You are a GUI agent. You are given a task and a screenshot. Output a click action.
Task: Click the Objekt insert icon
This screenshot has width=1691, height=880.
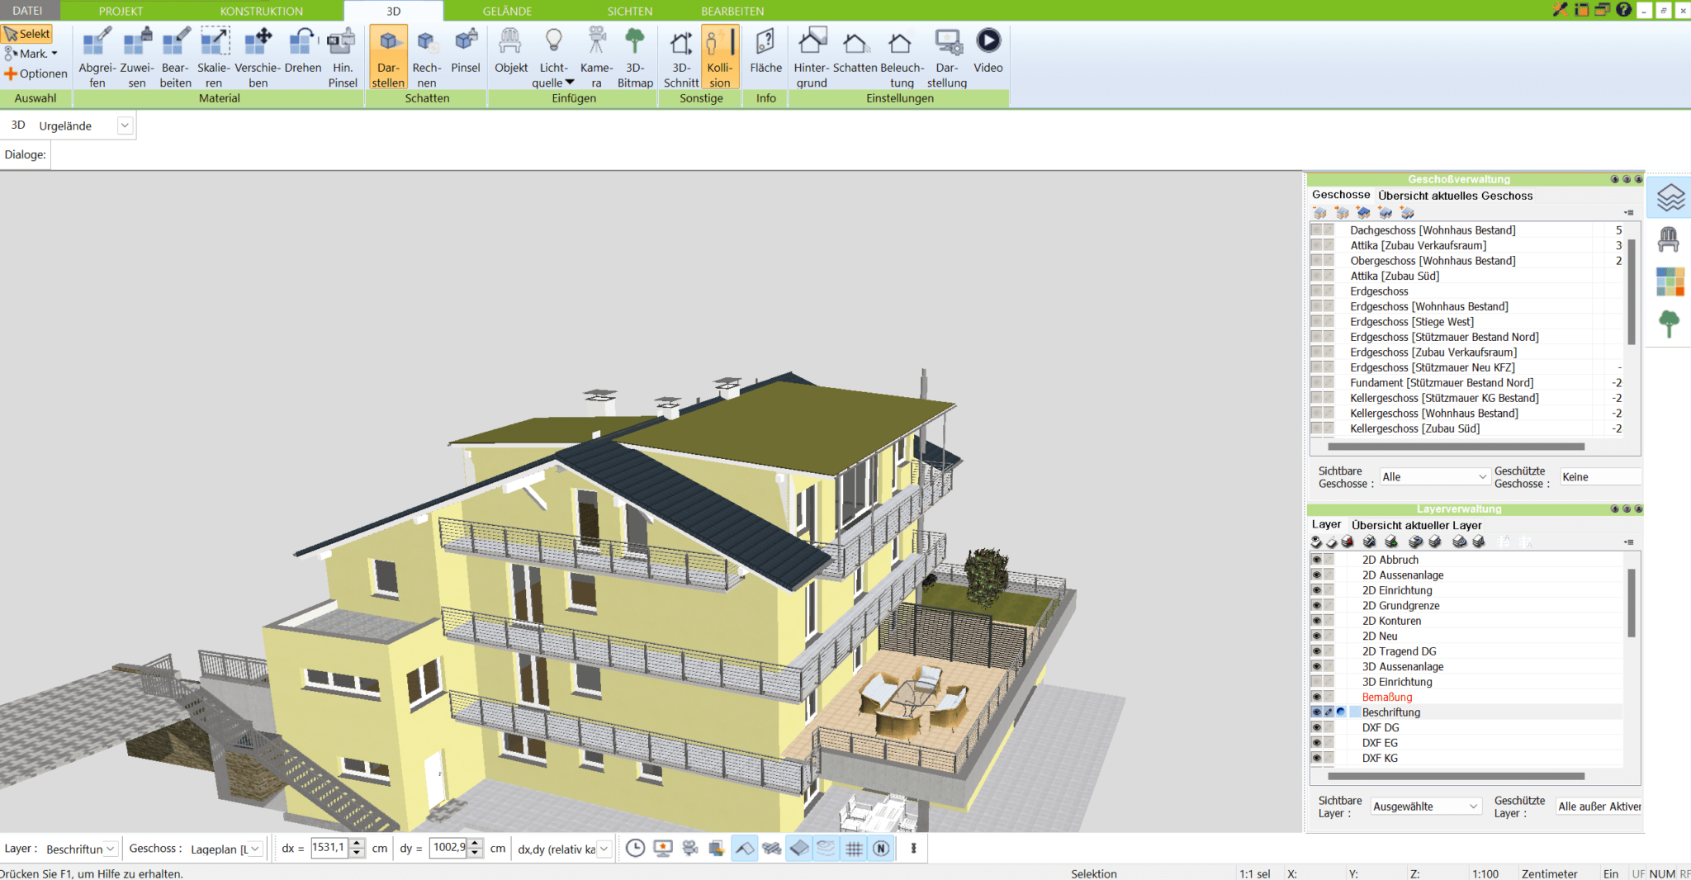click(510, 56)
